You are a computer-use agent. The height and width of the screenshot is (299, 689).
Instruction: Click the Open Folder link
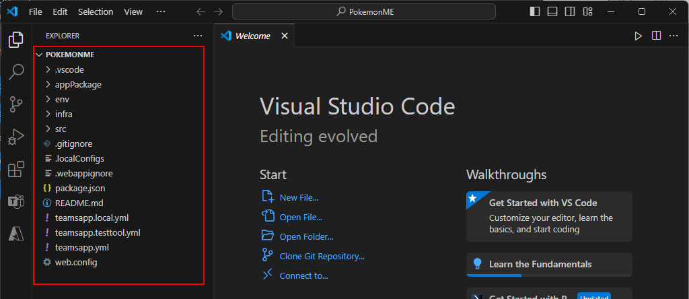pos(307,236)
